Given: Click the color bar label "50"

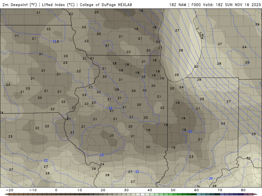Looking at the screenshot, I should tap(173, 190).
